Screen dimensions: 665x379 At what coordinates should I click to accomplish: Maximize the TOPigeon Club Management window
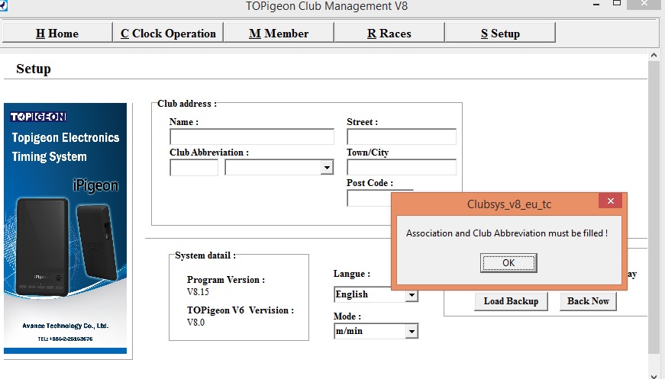[617, 3]
